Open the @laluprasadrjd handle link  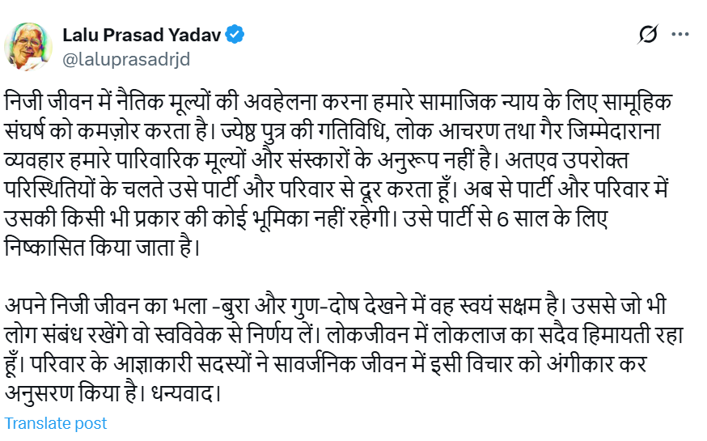point(126,60)
